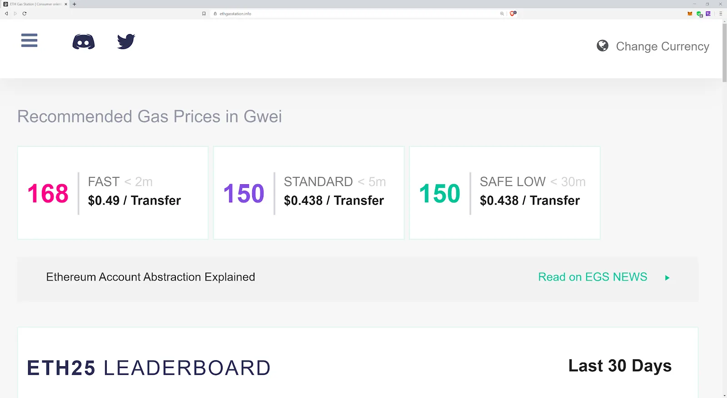Screen dimensions: 727x398
Task: Click the Discord logo icon
Action: (84, 42)
